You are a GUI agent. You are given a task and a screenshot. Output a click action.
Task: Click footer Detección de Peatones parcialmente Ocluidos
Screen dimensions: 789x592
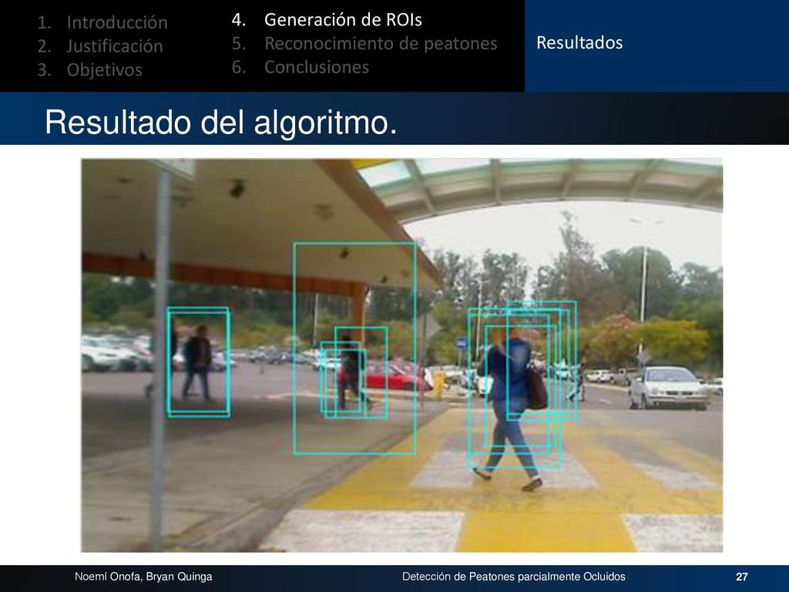[x=514, y=577]
